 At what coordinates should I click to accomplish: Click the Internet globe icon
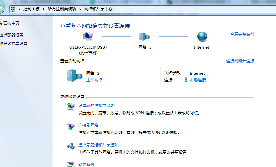202,37
